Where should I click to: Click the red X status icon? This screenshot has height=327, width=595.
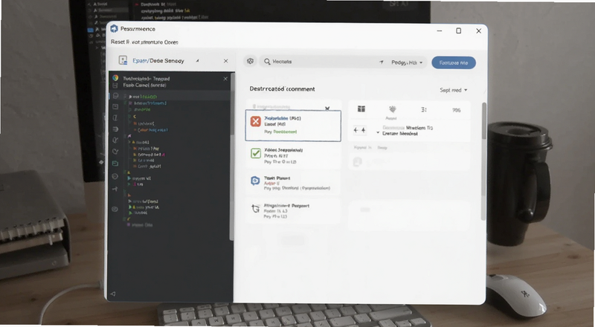[x=256, y=121]
